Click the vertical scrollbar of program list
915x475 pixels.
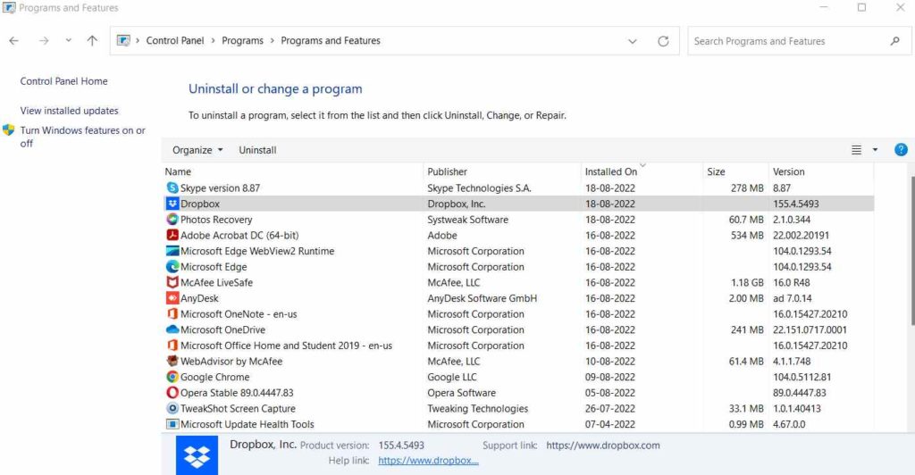click(911, 251)
